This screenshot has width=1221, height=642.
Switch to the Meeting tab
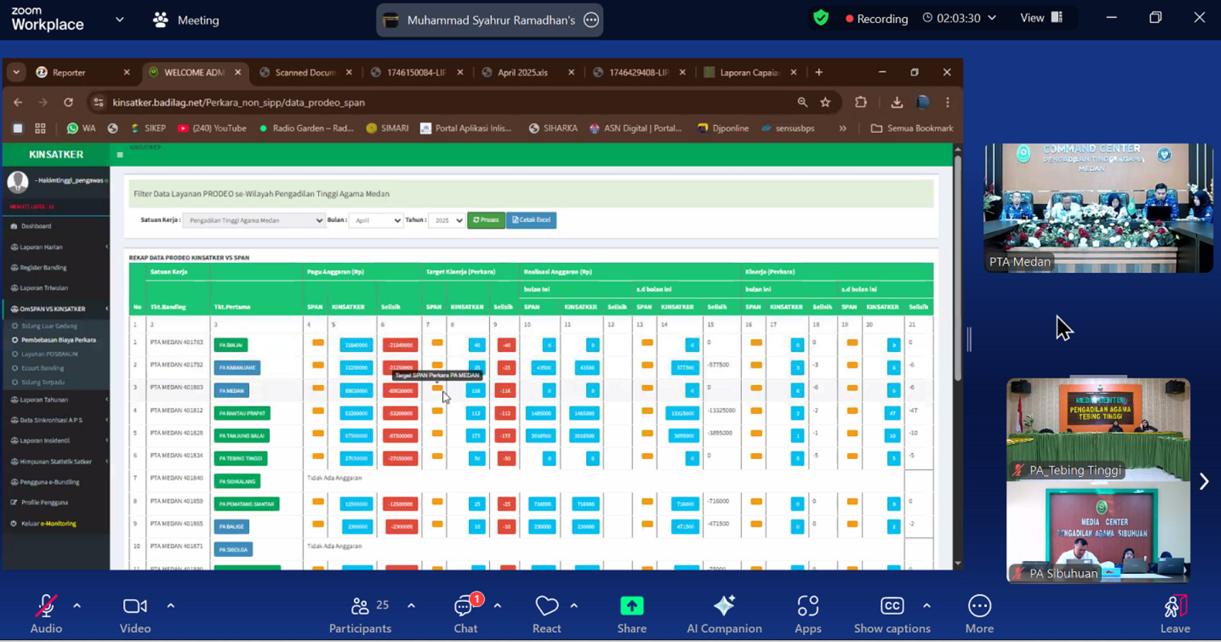coord(186,20)
